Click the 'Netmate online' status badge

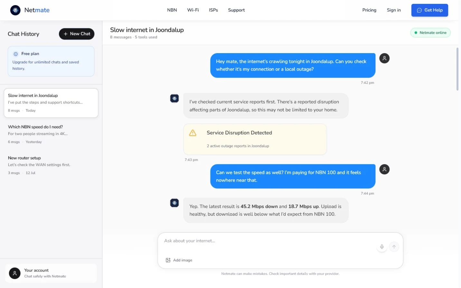click(x=430, y=33)
